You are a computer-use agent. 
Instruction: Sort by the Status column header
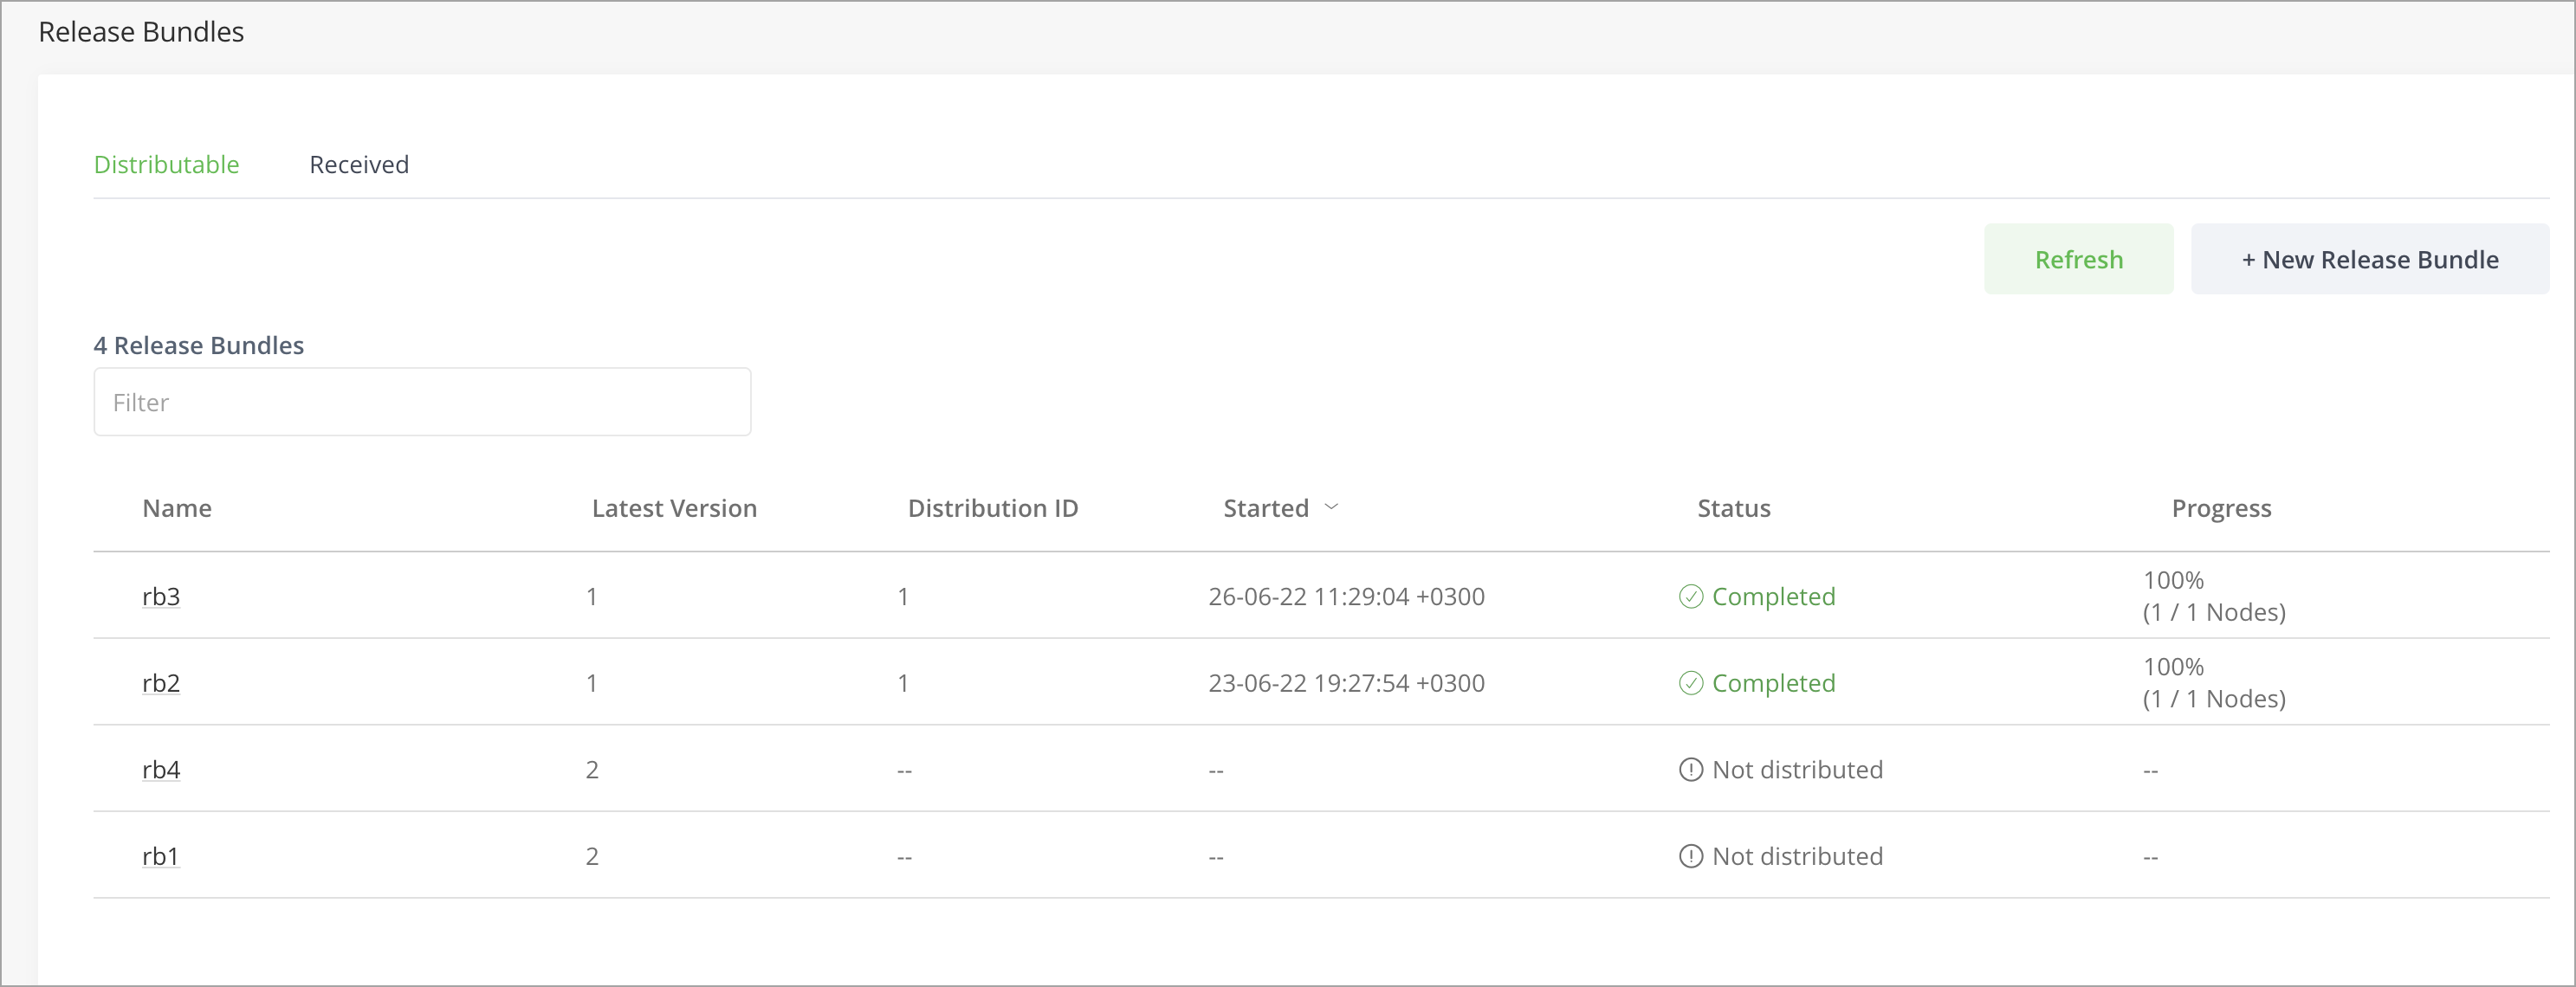tap(1733, 508)
